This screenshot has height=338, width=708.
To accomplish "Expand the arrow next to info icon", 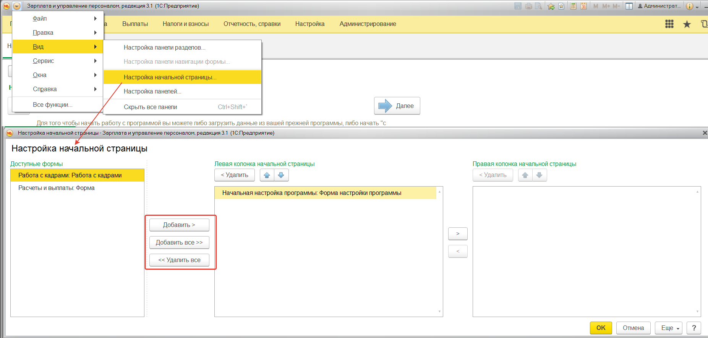I will [697, 7].
